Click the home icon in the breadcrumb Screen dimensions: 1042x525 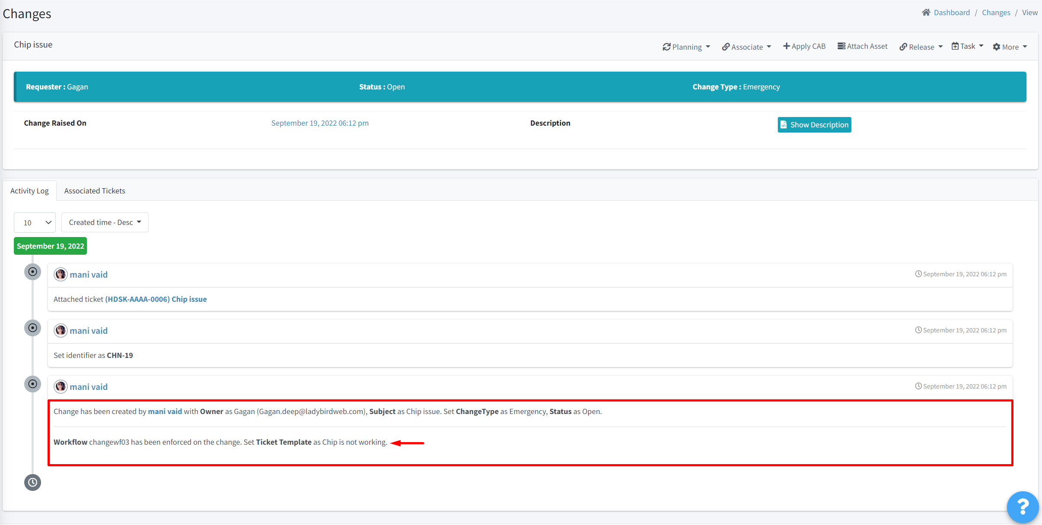[x=926, y=12]
